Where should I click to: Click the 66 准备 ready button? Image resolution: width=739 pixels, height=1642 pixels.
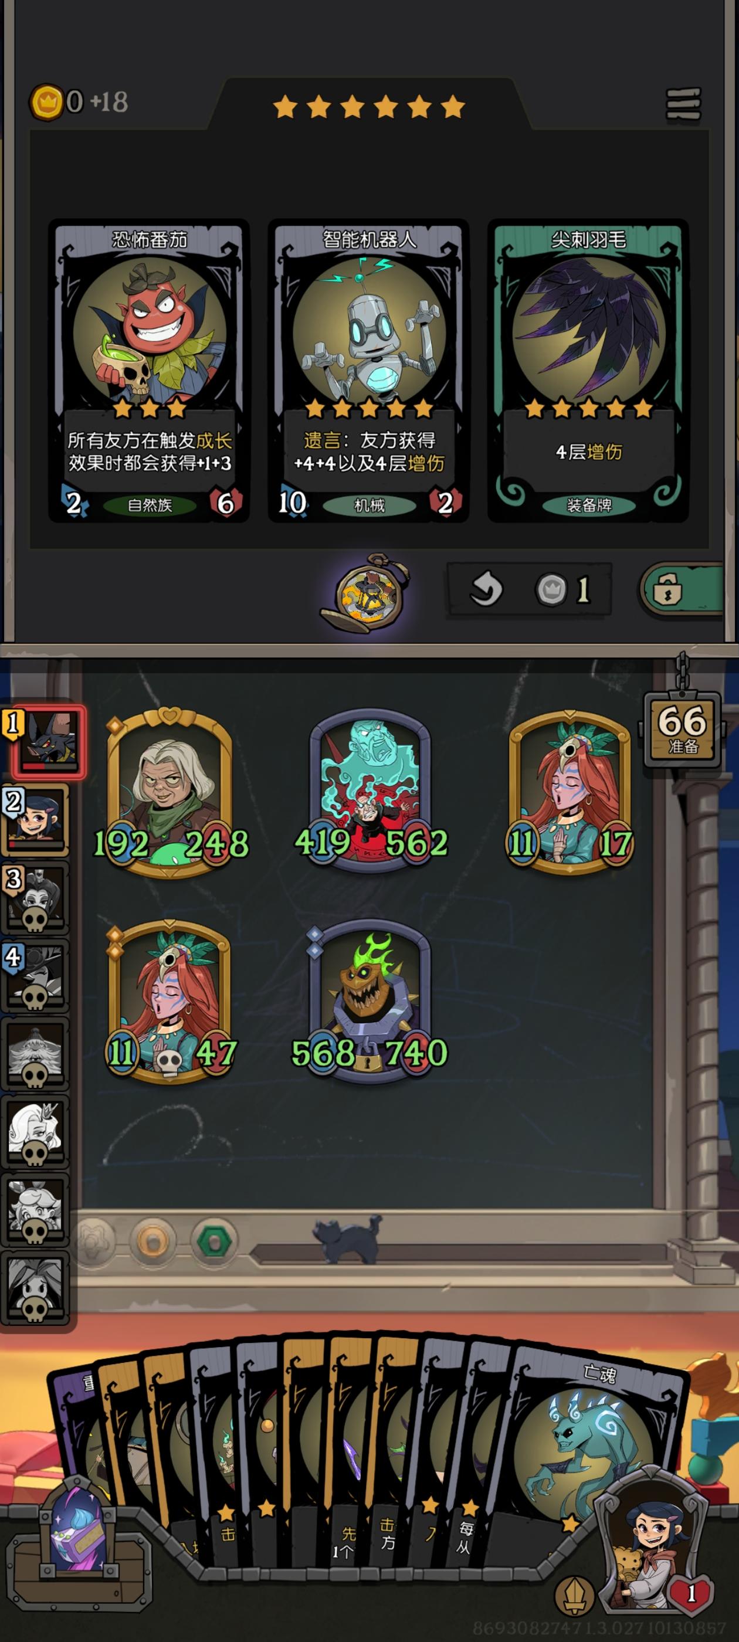tap(682, 728)
